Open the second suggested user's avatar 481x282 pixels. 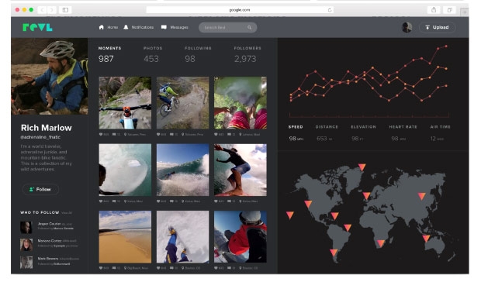[x=26, y=245]
